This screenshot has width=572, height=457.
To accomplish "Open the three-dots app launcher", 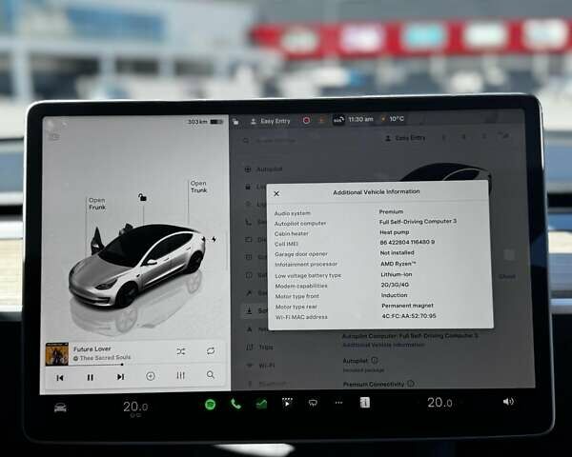I will 338,403.
